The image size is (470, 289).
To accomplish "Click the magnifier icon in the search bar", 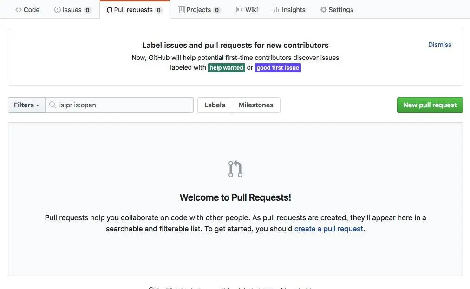I will coord(52,105).
